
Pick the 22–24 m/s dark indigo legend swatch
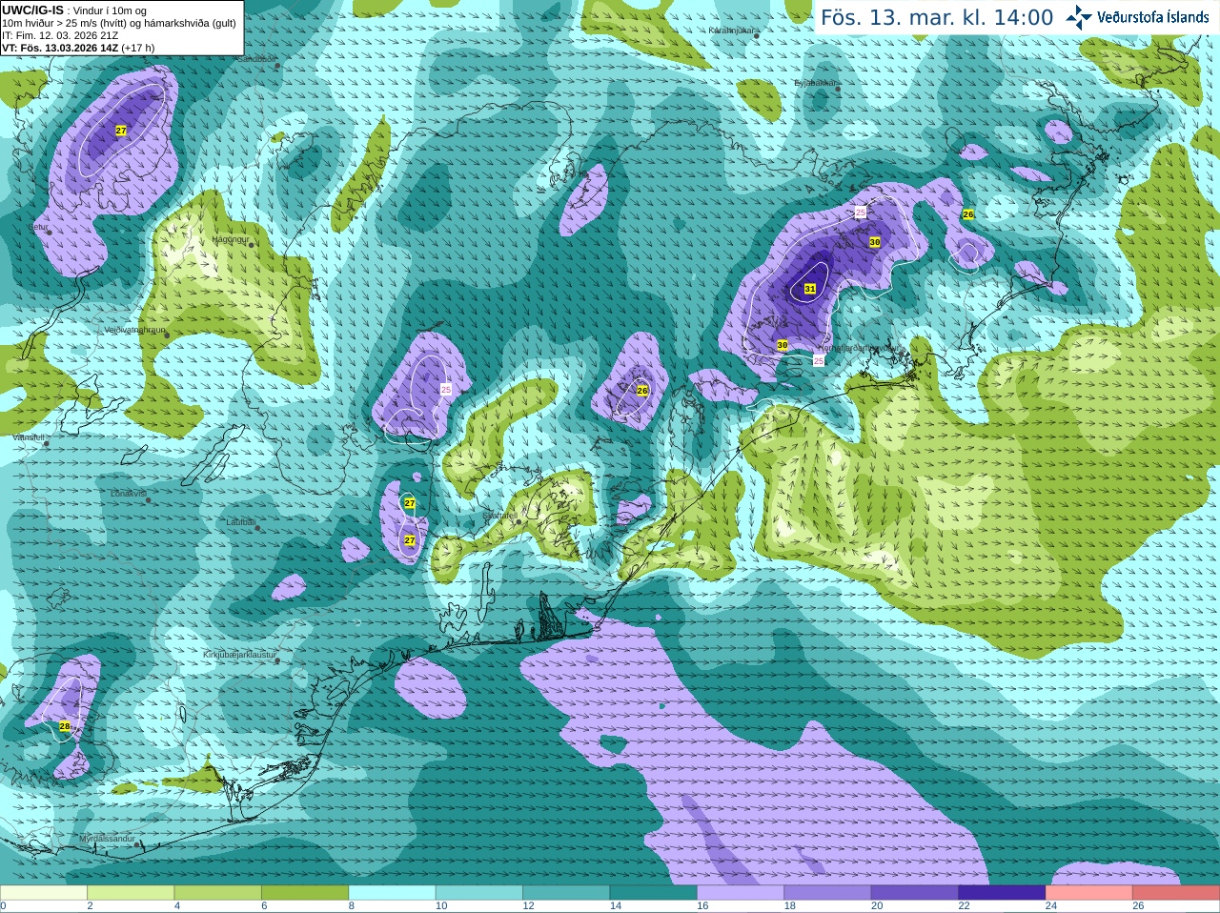(x=1002, y=893)
